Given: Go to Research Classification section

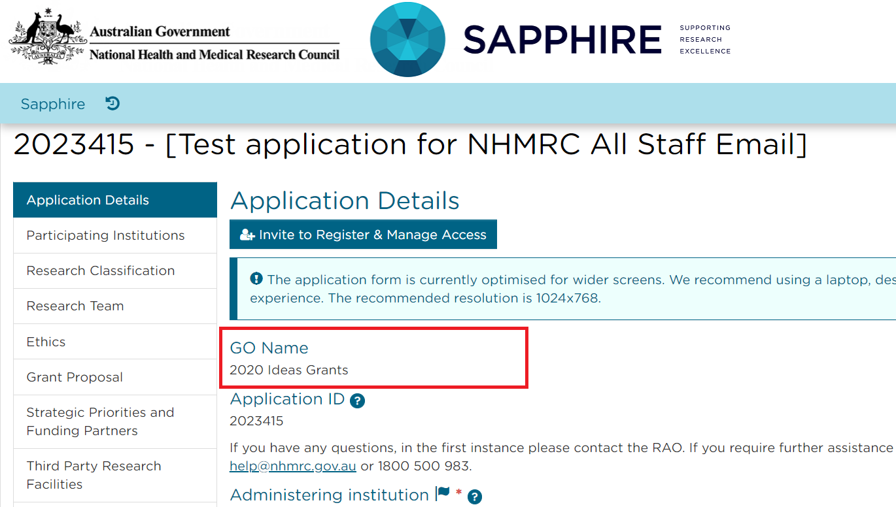Looking at the screenshot, I should pyautogui.click(x=115, y=270).
